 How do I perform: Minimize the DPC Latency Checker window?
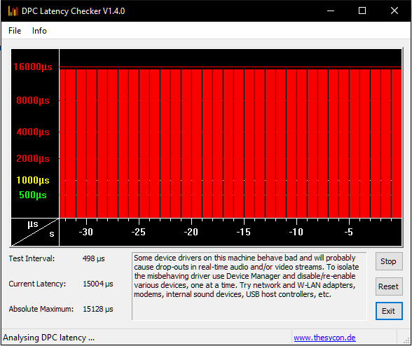point(331,11)
